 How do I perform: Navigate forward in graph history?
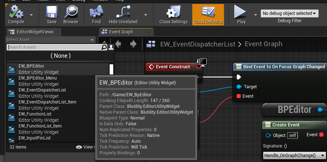133,44
